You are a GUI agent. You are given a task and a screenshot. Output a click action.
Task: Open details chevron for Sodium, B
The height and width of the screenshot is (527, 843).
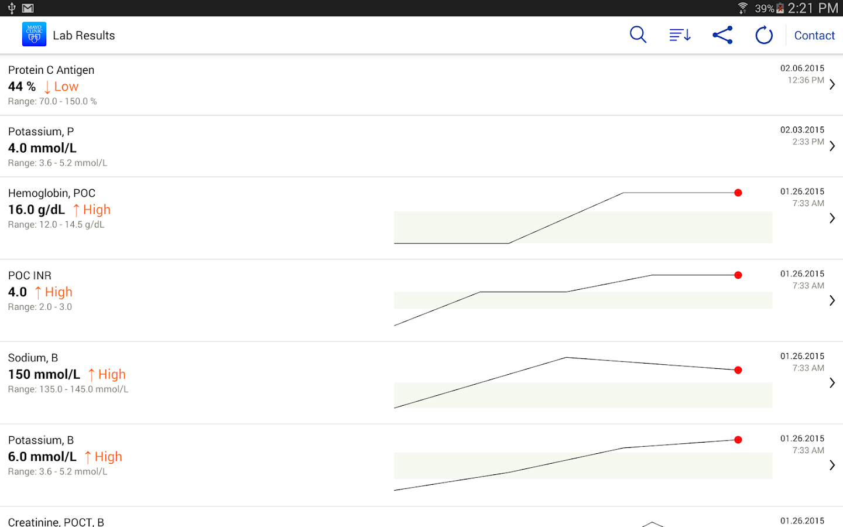(832, 383)
